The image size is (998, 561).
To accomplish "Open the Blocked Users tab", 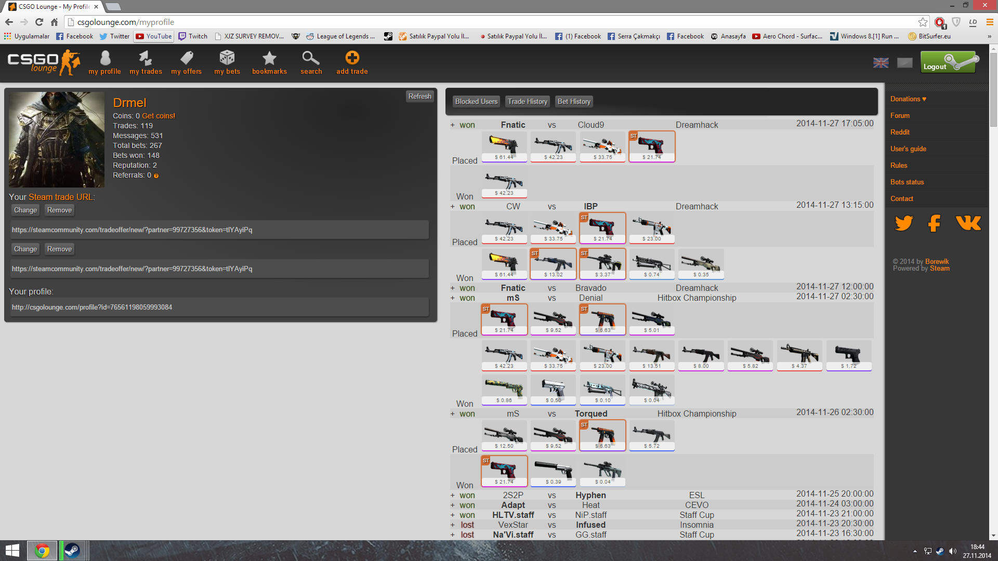I will 476,102.
